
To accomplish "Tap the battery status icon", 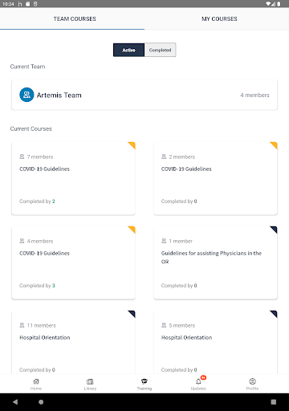I will [279, 4].
